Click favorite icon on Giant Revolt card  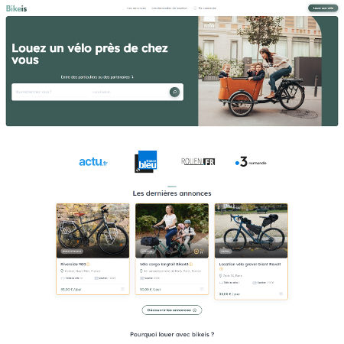pyautogui.click(x=281, y=294)
